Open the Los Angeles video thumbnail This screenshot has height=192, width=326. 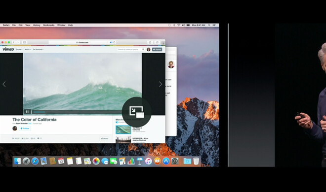point(123,140)
